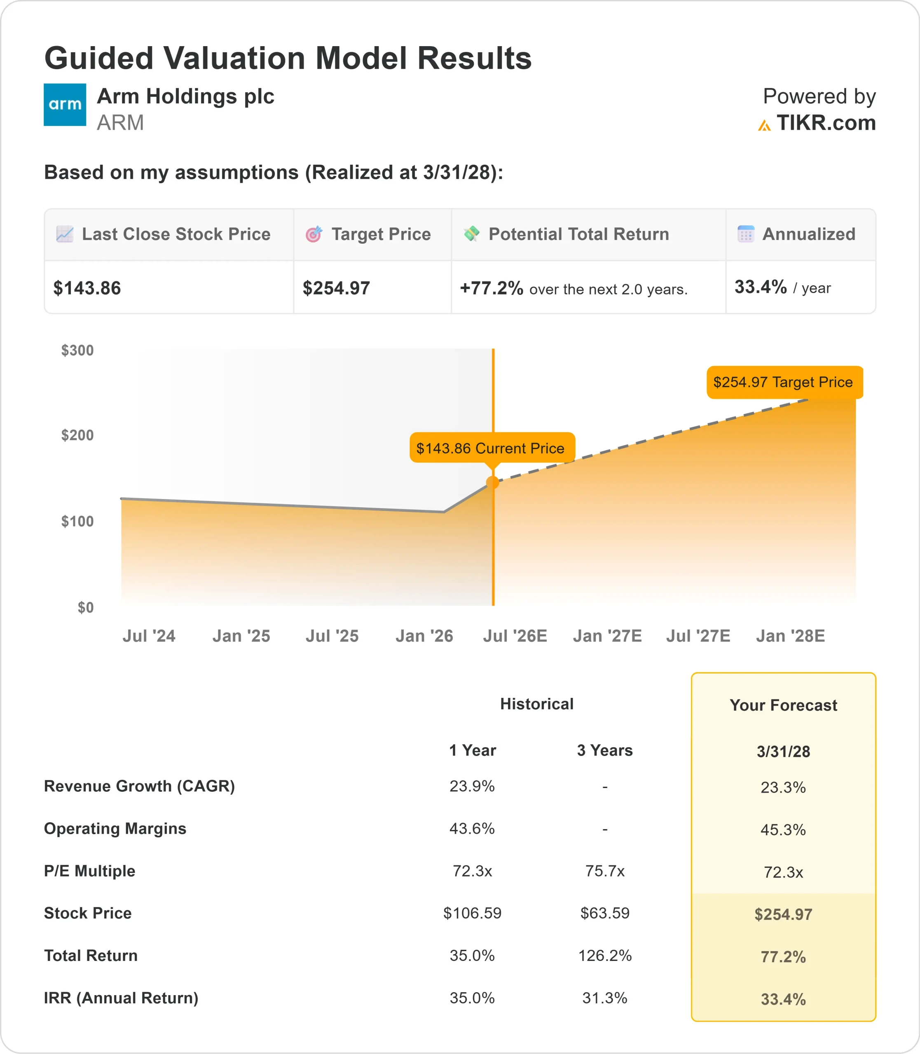Click the TIKR.com triangle logo icon
The image size is (920, 1054).
pos(764,125)
